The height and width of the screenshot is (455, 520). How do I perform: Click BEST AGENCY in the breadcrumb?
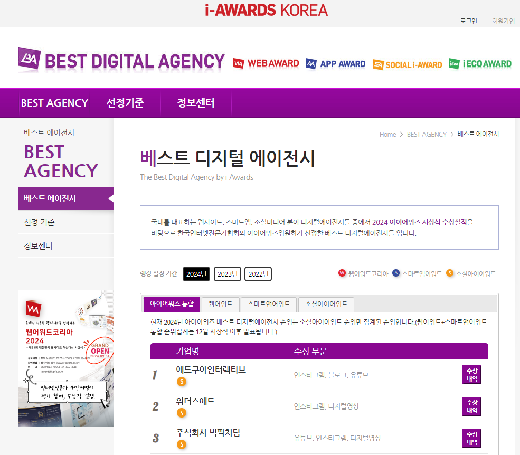[427, 134]
